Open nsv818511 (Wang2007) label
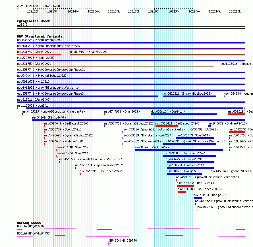The image size is (253, 247). coord(34,99)
